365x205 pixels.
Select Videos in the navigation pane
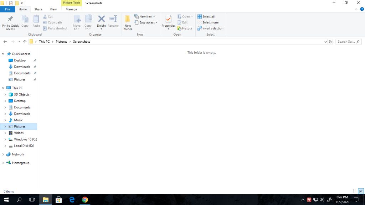[19, 133]
